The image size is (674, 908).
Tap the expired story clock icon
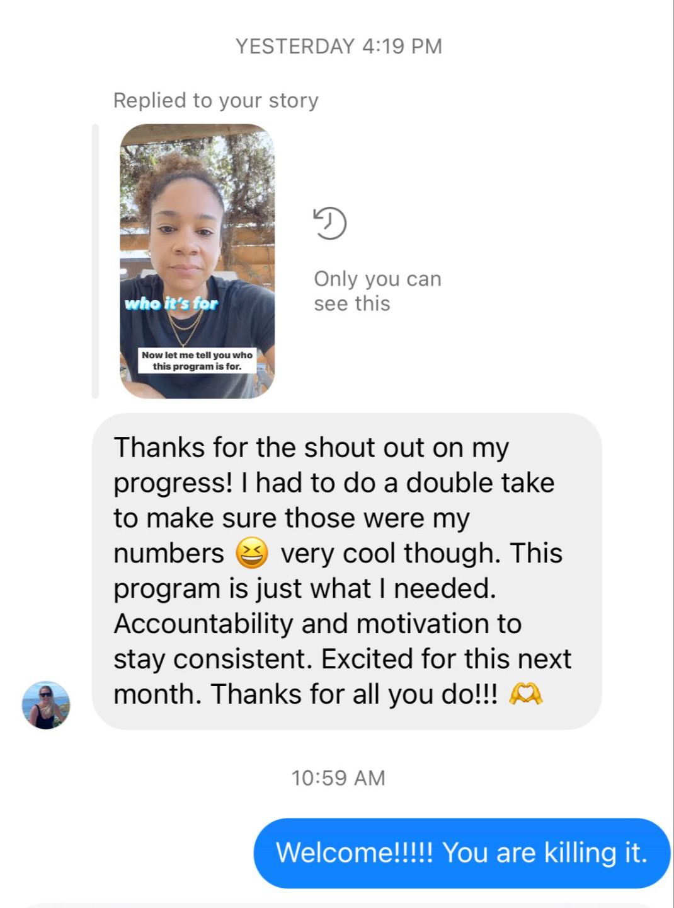[x=330, y=223]
